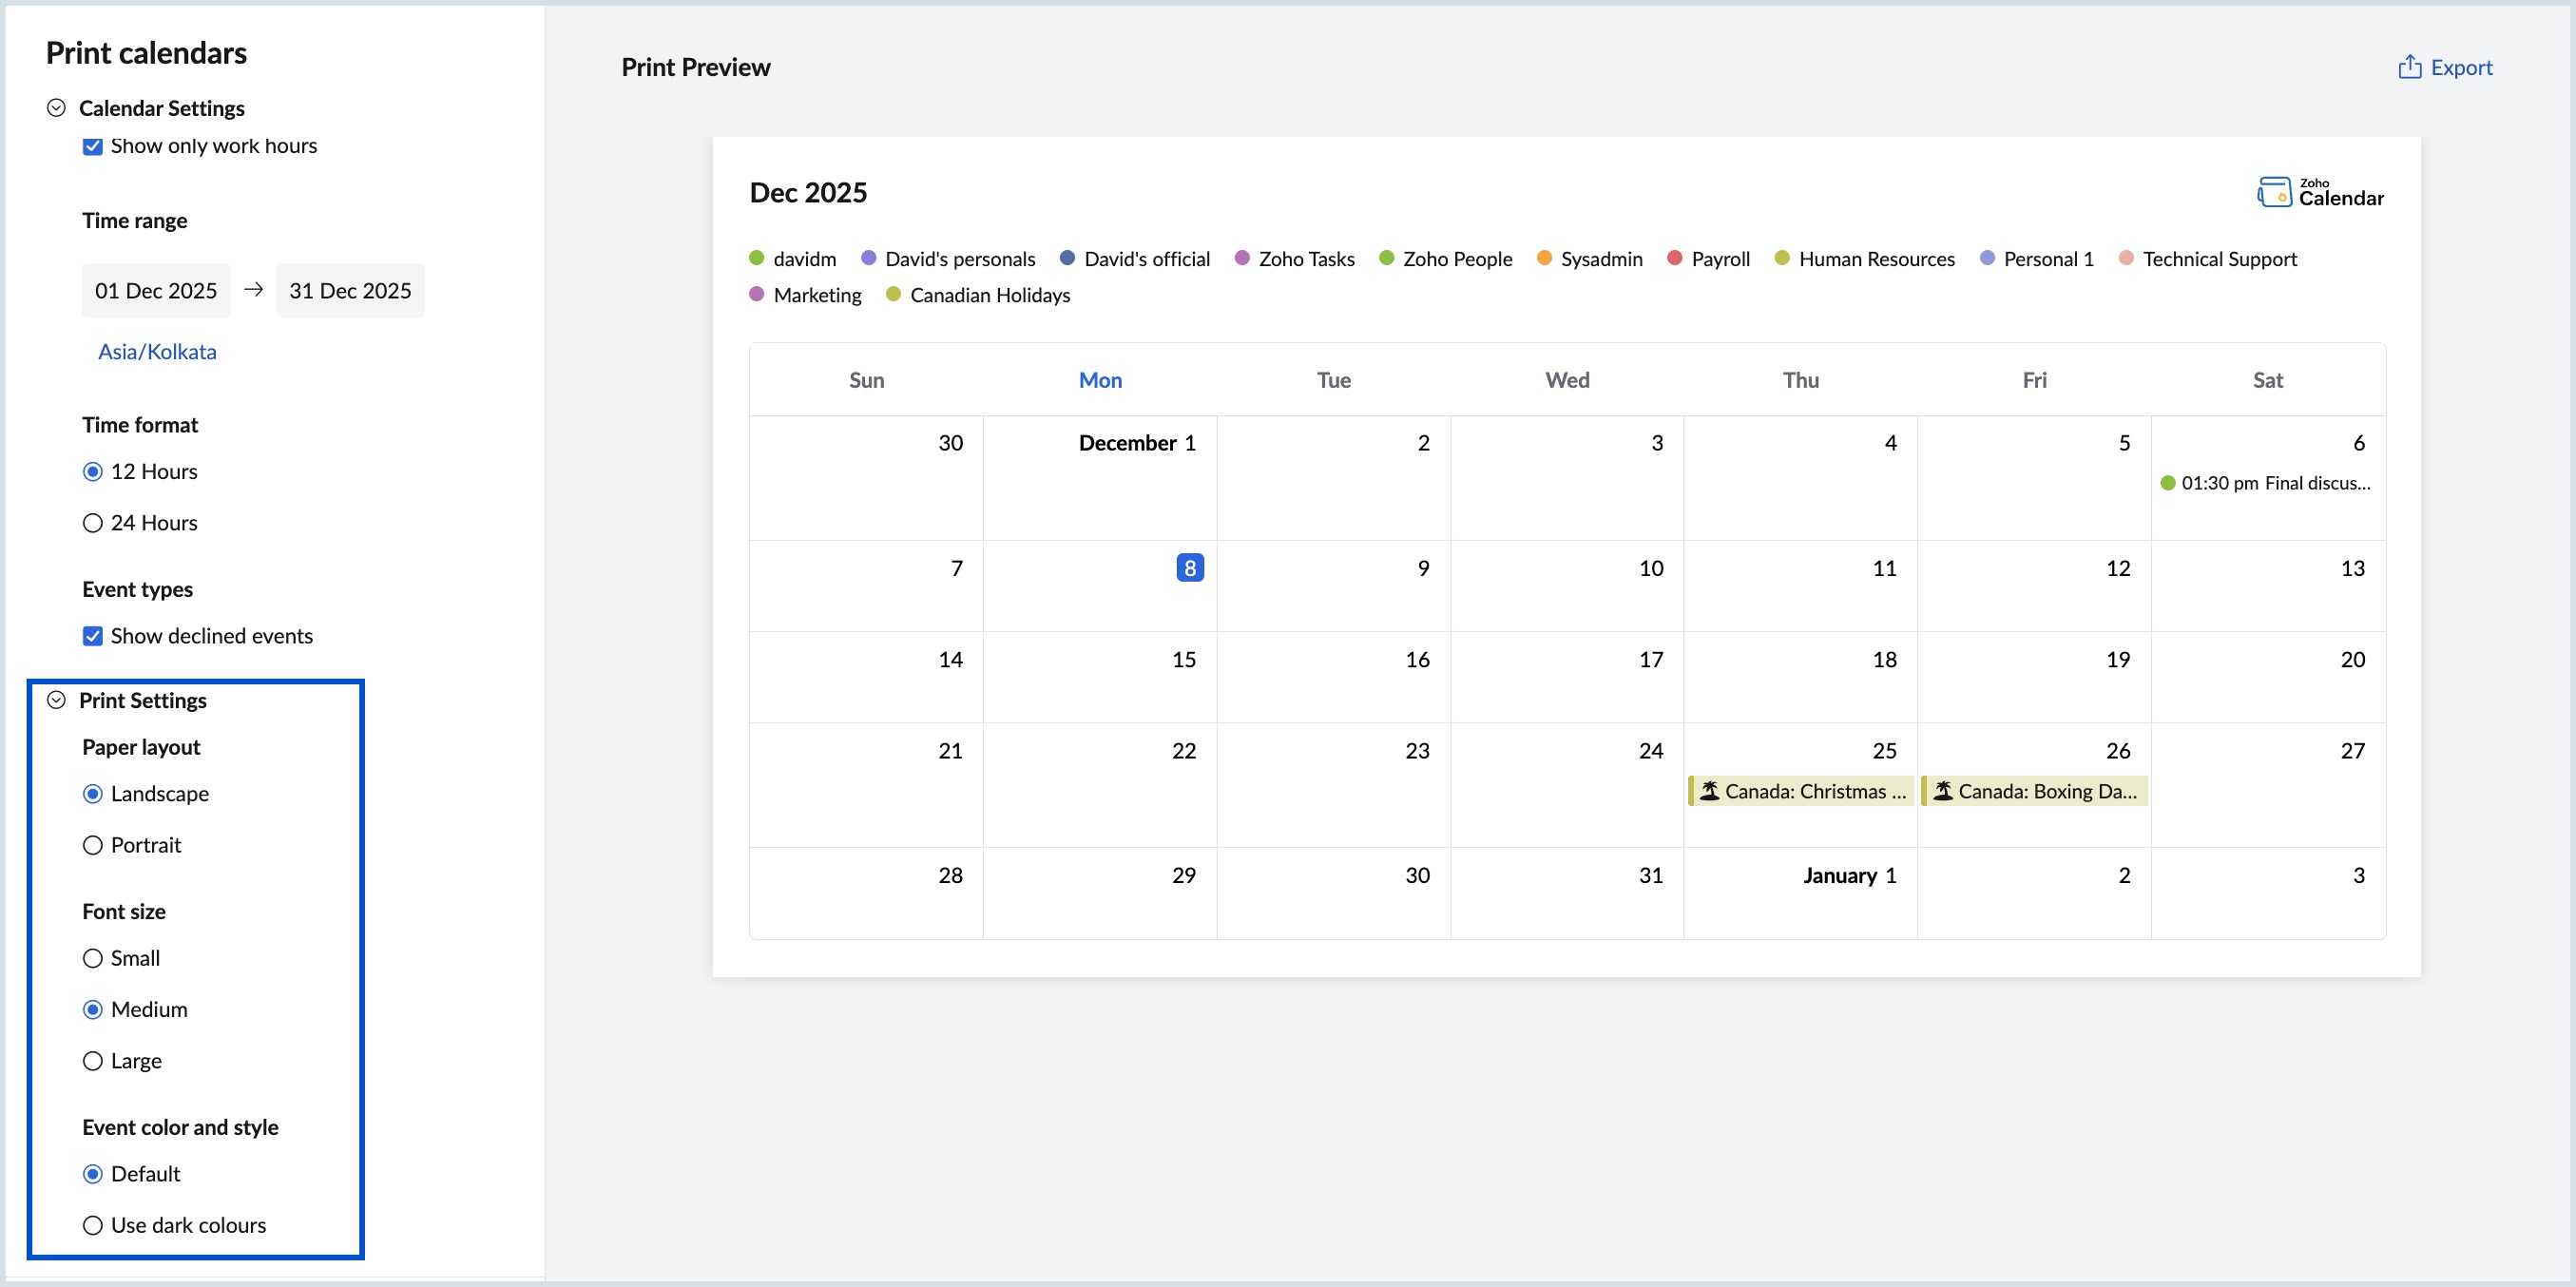This screenshot has height=1287, width=2576.
Task: Collapse the Print Settings section
Action: click(x=57, y=700)
